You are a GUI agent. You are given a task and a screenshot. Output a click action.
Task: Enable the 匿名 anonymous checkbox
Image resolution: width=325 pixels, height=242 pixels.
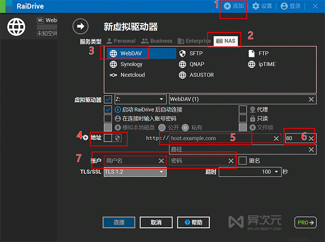click(x=242, y=161)
